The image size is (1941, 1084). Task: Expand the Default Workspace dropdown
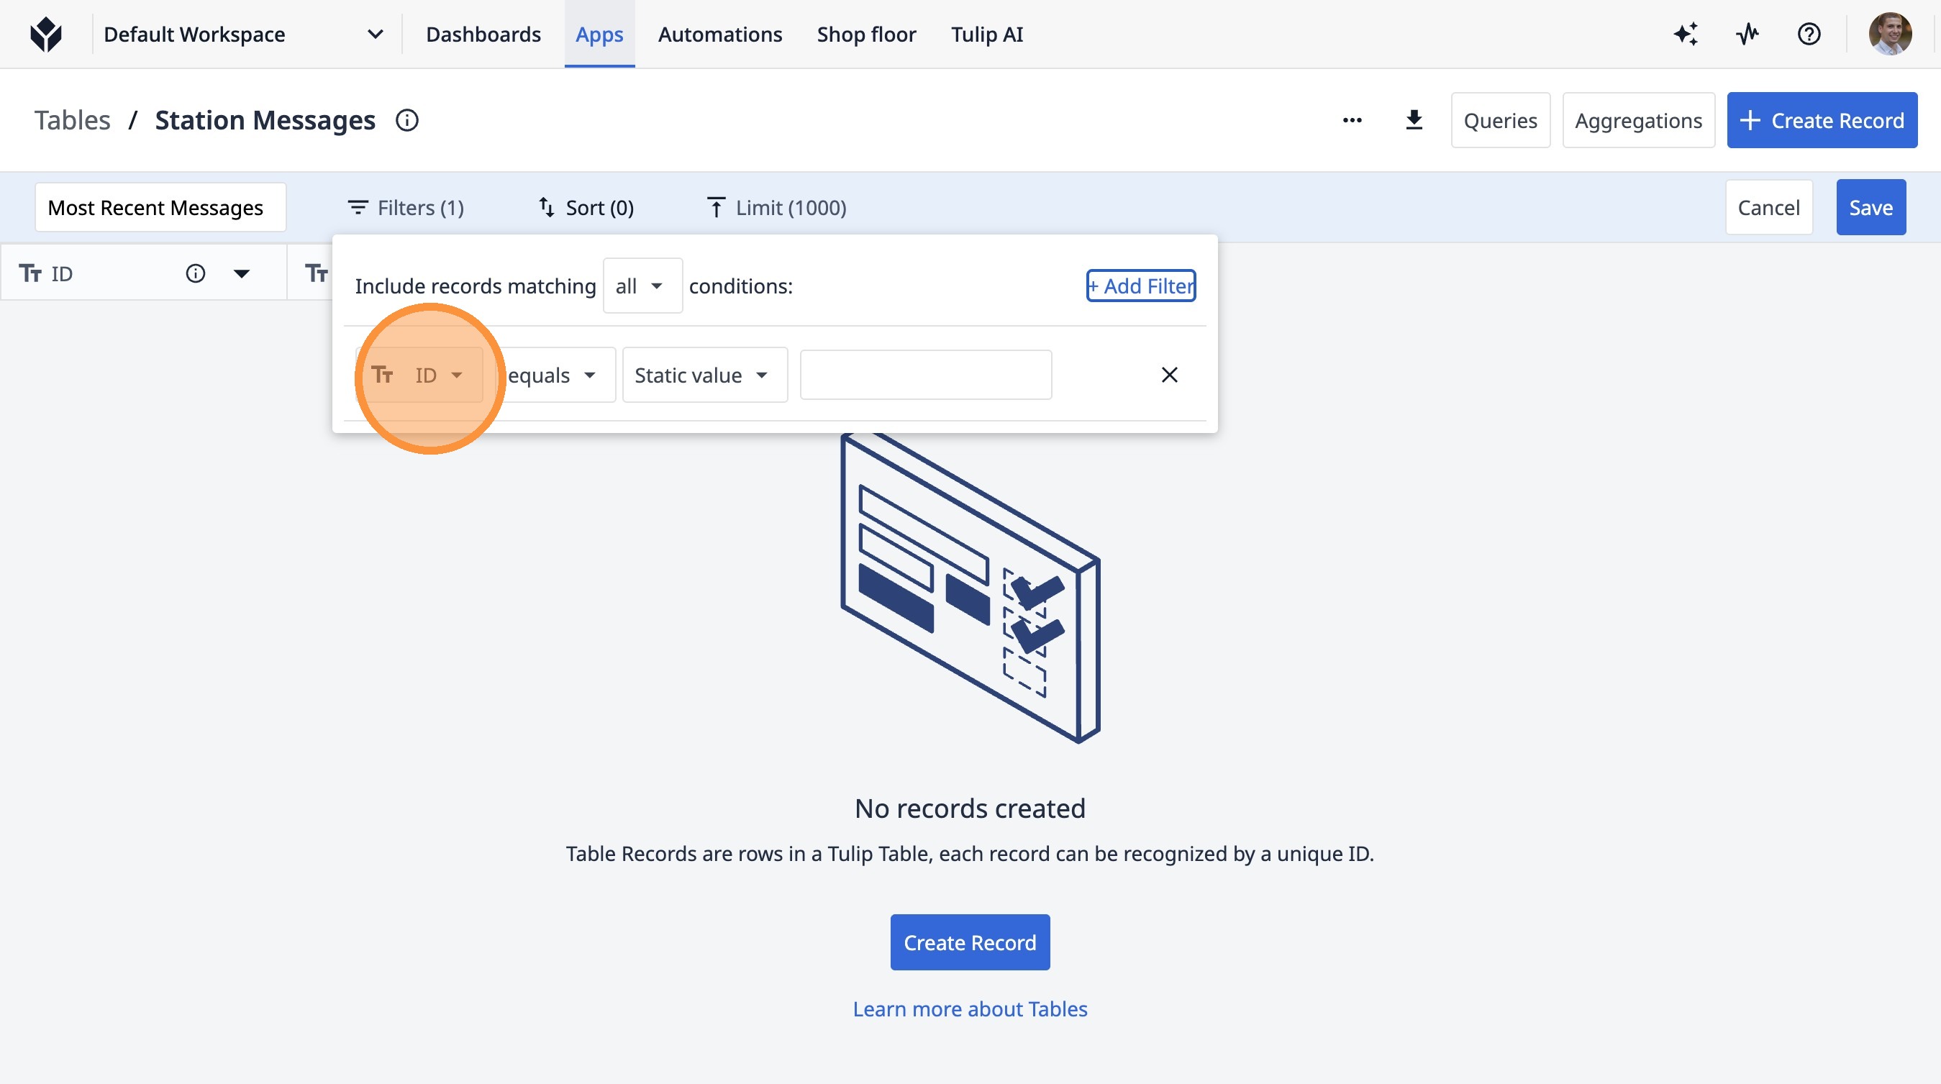click(375, 35)
